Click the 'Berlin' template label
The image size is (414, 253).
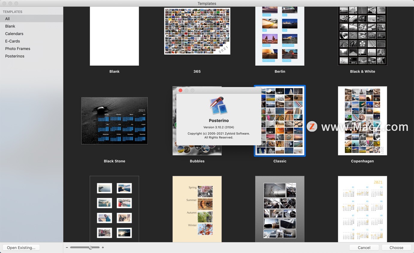click(280, 71)
